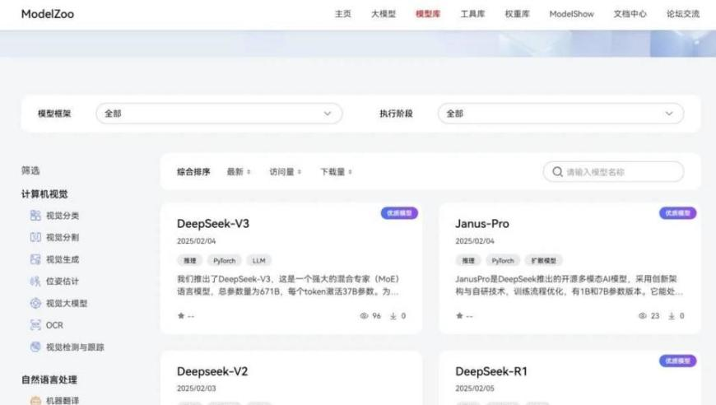Click chevron of 执行阶段 dropdown
Viewport: 716px width, 405px height.
[669, 114]
